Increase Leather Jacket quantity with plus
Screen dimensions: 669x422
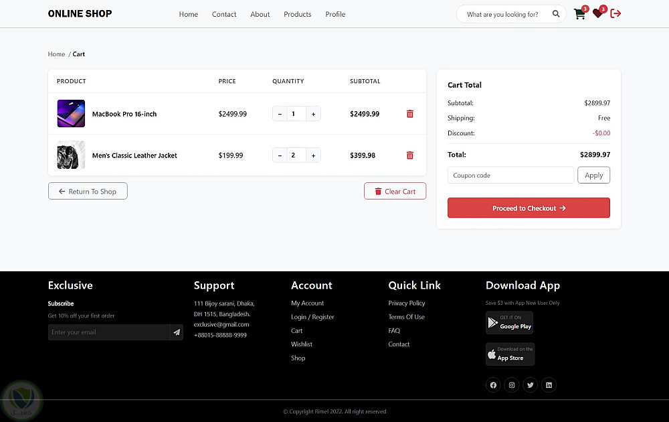pos(313,155)
